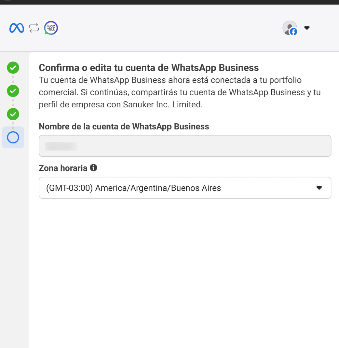Click the account sync arrows icon
Image resolution: width=339 pixels, height=348 pixels.
[34, 28]
